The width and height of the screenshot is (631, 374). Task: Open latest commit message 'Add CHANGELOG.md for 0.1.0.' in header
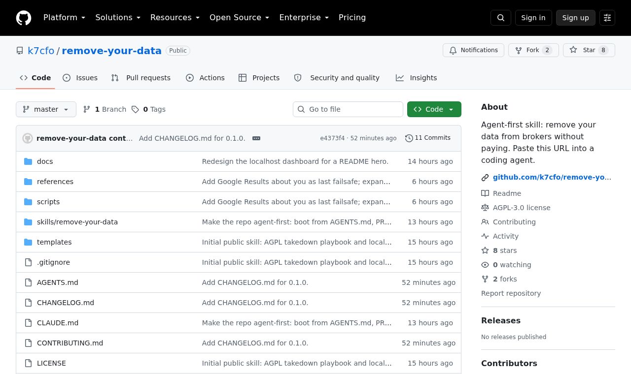coord(192,138)
